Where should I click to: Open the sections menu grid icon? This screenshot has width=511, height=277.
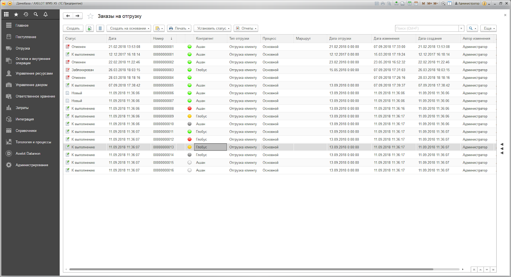pos(6,14)
